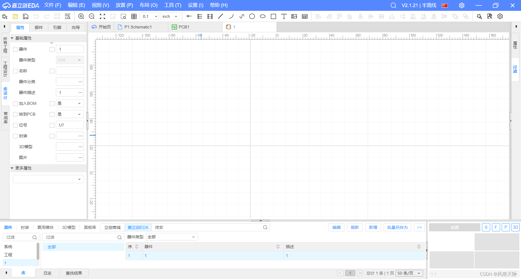Save using the floppy disk icon
Screen dimensions: 521x279
tap(26, 17)
